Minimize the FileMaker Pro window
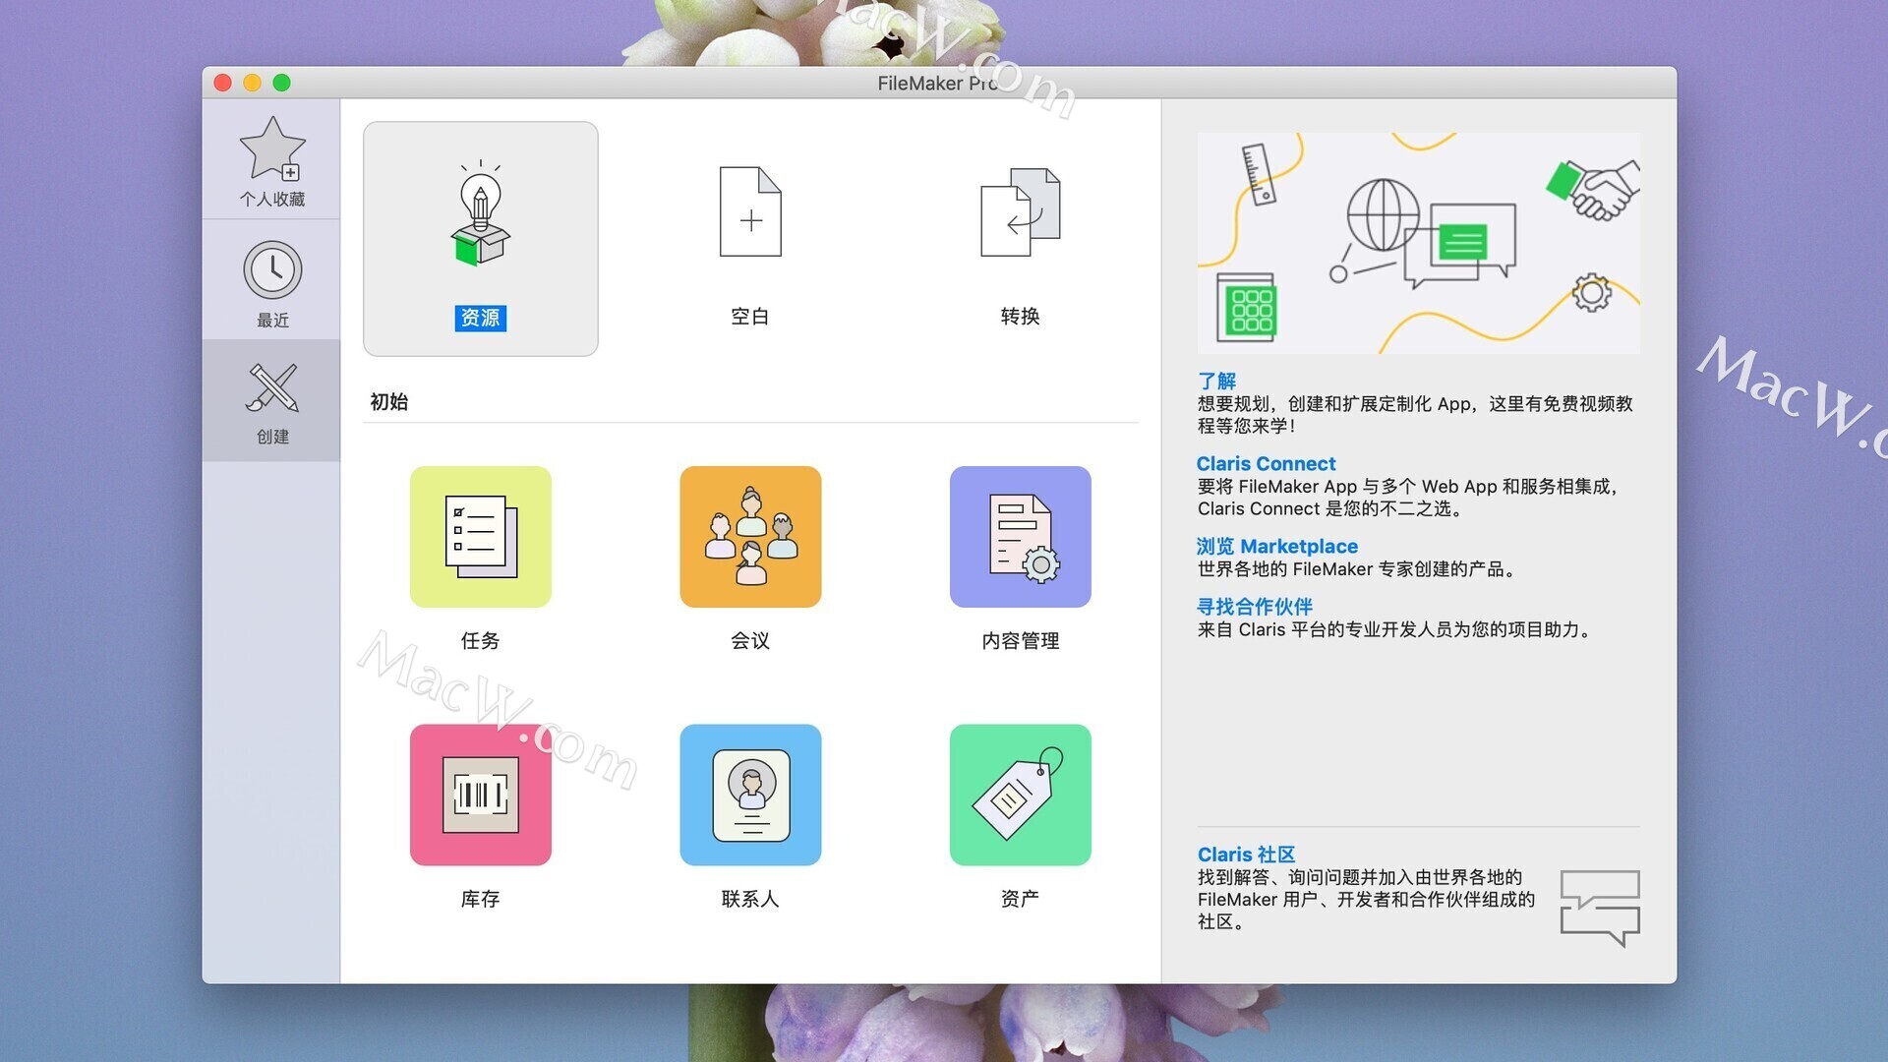 [253, 83]
